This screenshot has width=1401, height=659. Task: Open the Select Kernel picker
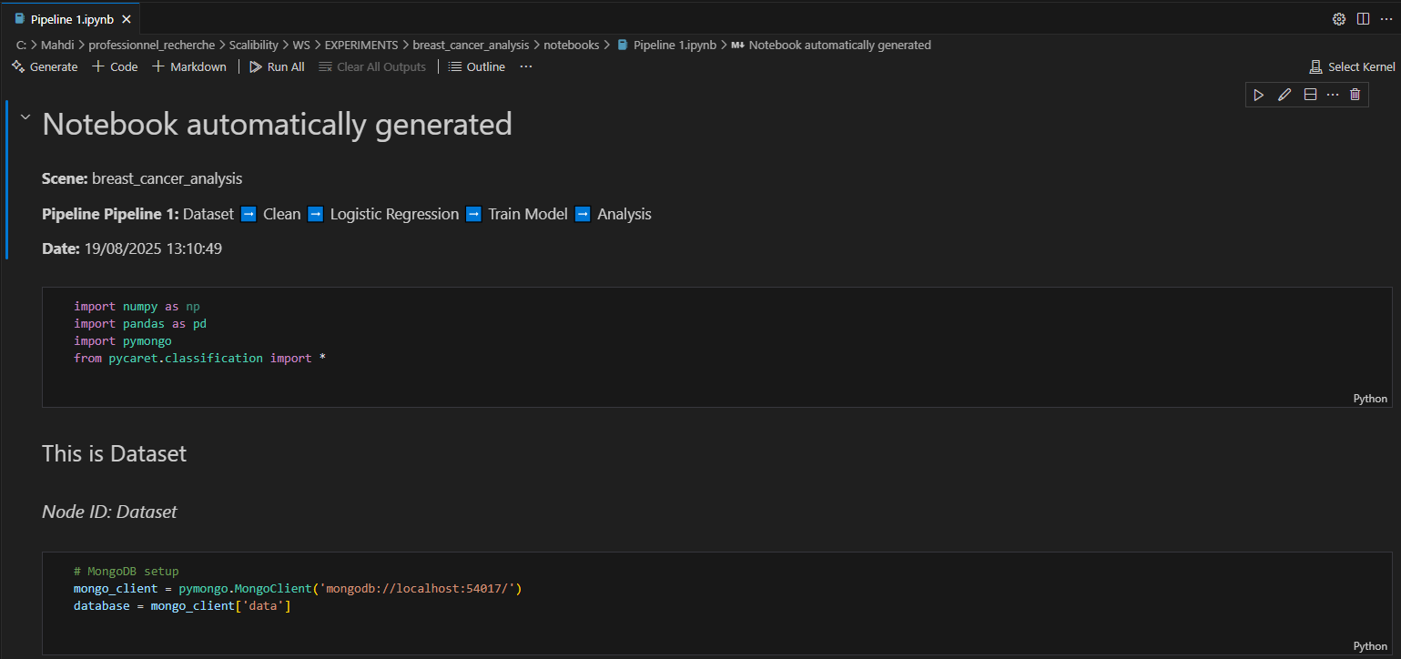pos(1352,66)
